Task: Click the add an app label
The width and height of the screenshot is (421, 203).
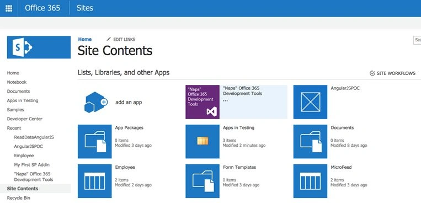Action: (x=129, y=102)
